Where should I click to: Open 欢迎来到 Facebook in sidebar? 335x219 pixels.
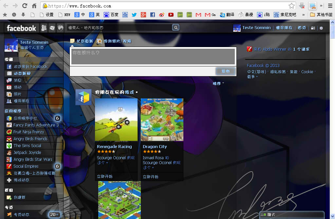click(x=34, y=67)
